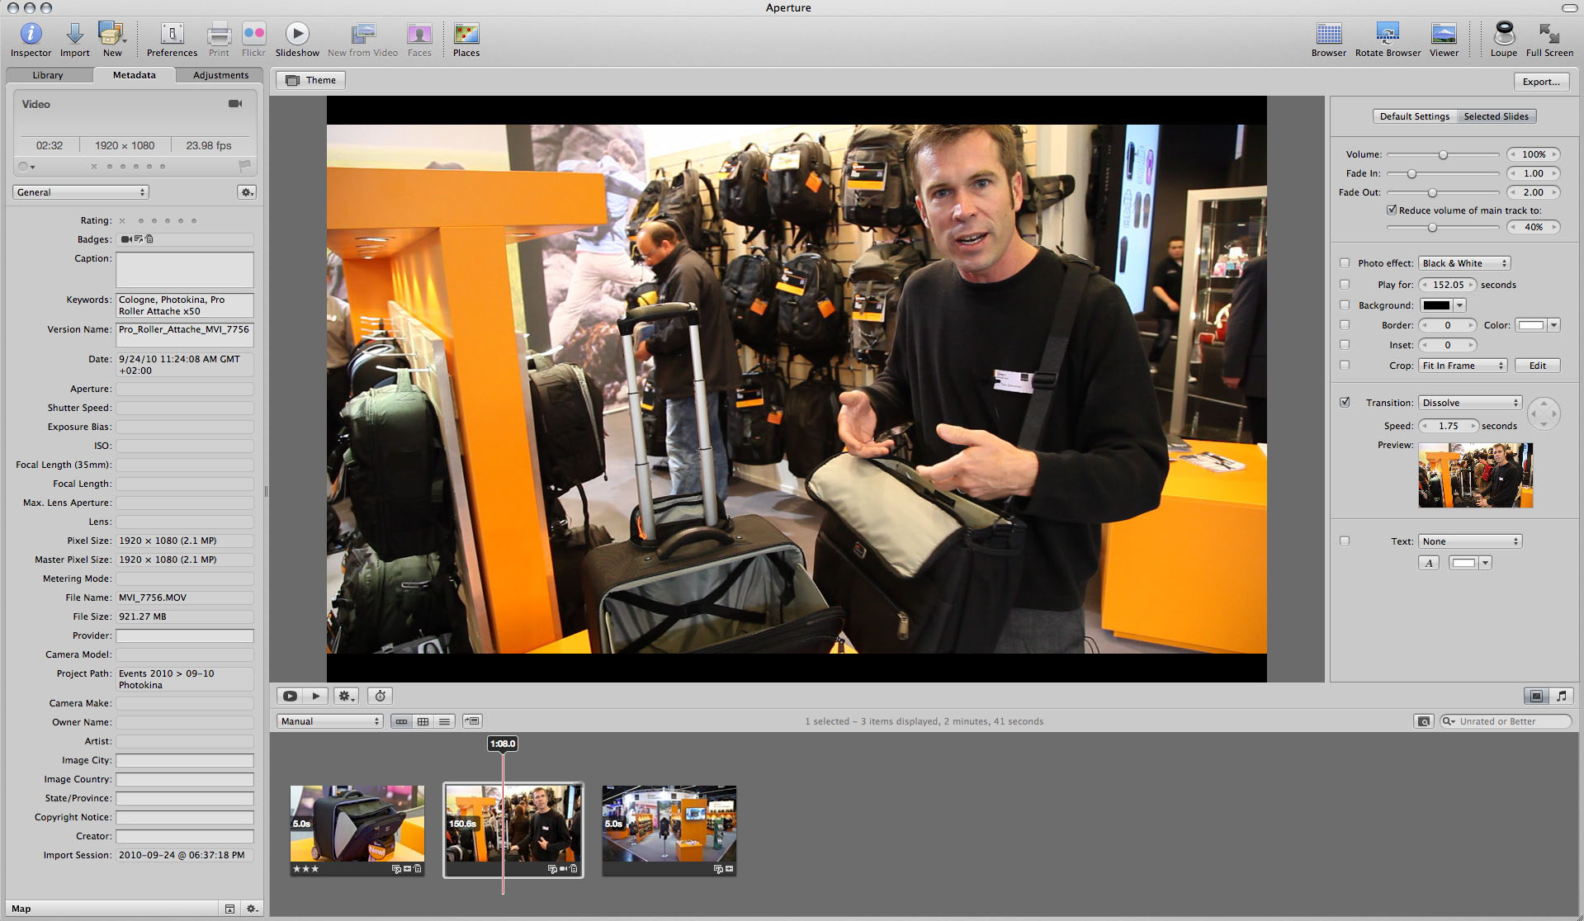1584x921 pixels.
Task: Uncheck the Transition checkbox
Action: pyautogui.click(x=1345, y=403)
